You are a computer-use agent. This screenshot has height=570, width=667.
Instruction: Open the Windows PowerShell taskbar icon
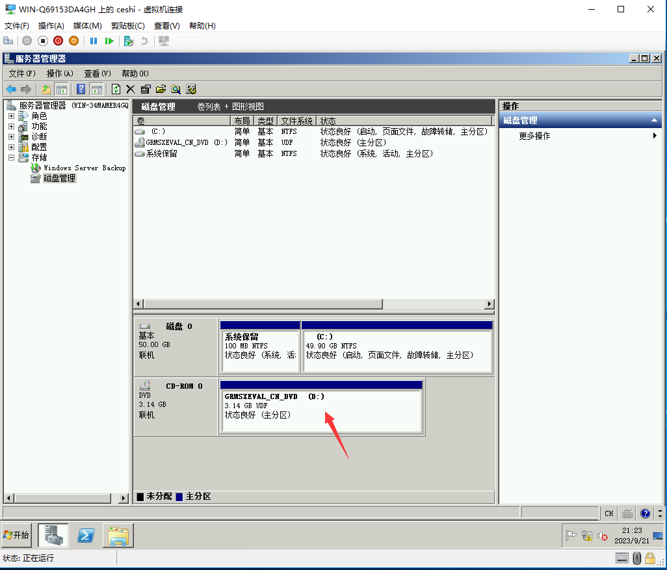point(86,536)
